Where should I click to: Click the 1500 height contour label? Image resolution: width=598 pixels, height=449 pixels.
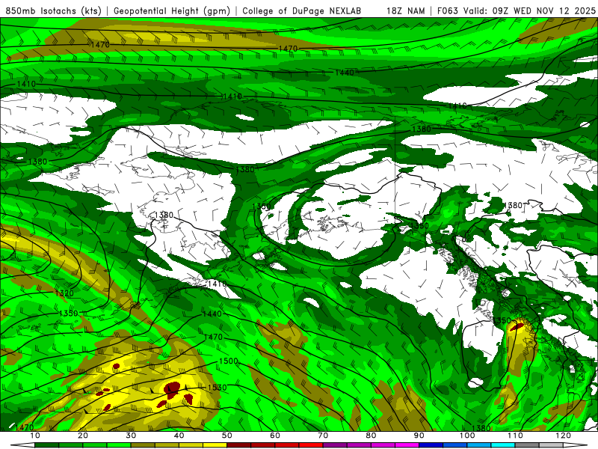[x=229, y=361]
